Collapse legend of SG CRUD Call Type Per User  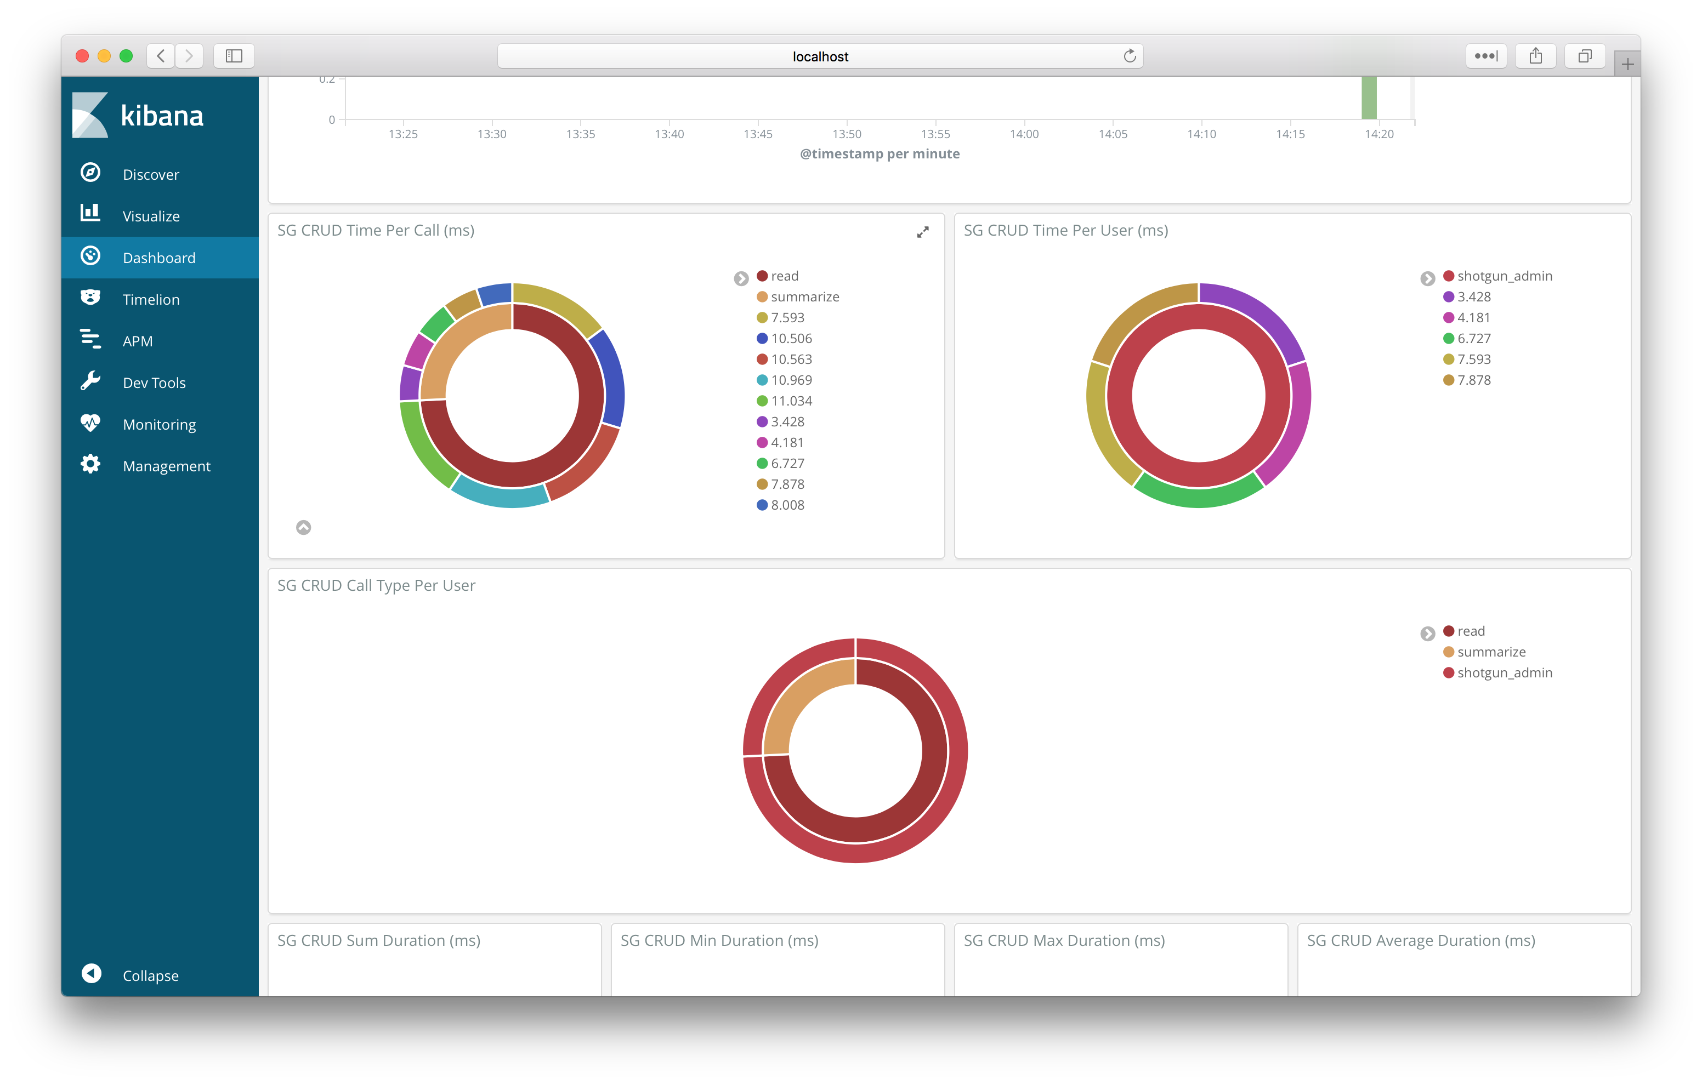pyautogui.click(x=1427, y=634)
